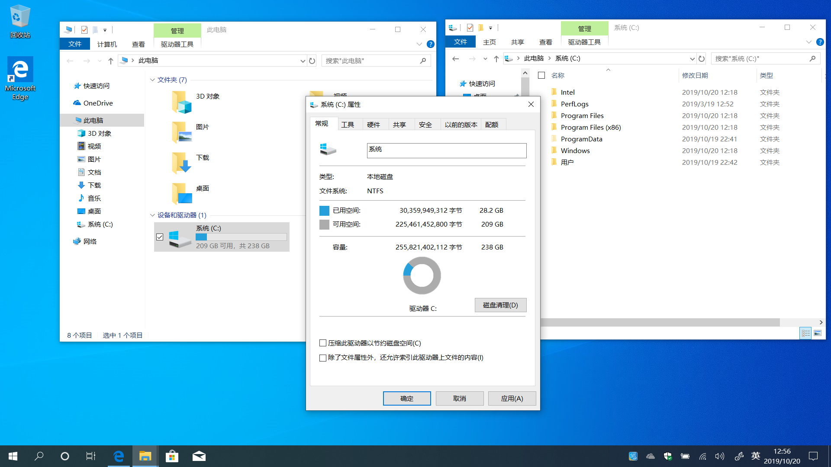Switch to the 工具 tab in properties

click(348, 125)
